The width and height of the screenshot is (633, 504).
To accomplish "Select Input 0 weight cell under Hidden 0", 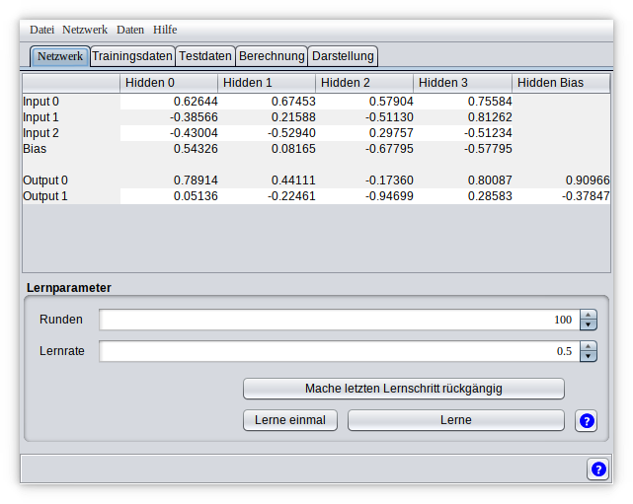I will 169,101.
